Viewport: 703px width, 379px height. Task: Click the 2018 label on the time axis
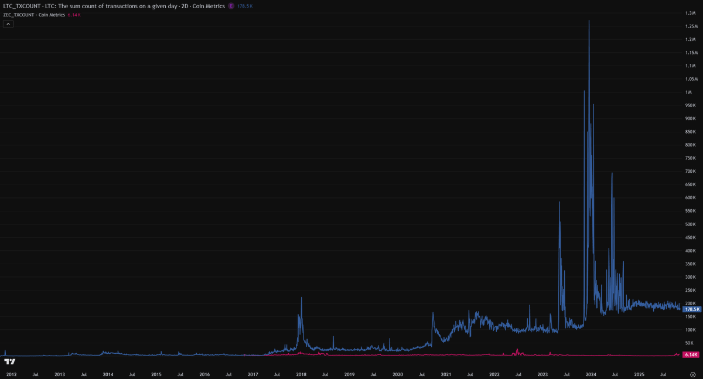(x=301, y=374)
